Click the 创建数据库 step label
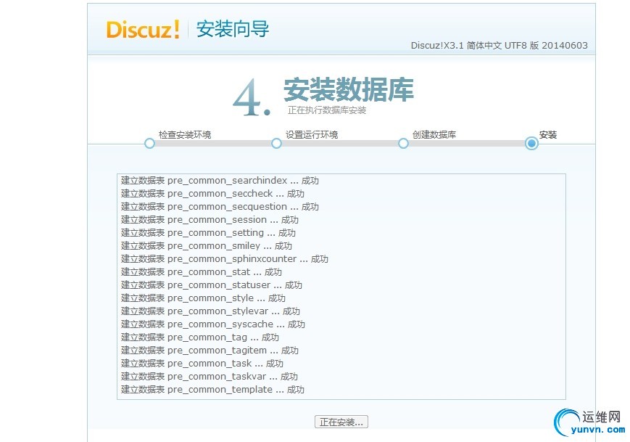The width and height of the screenshot is (630, 442). (x=434, y=135)
